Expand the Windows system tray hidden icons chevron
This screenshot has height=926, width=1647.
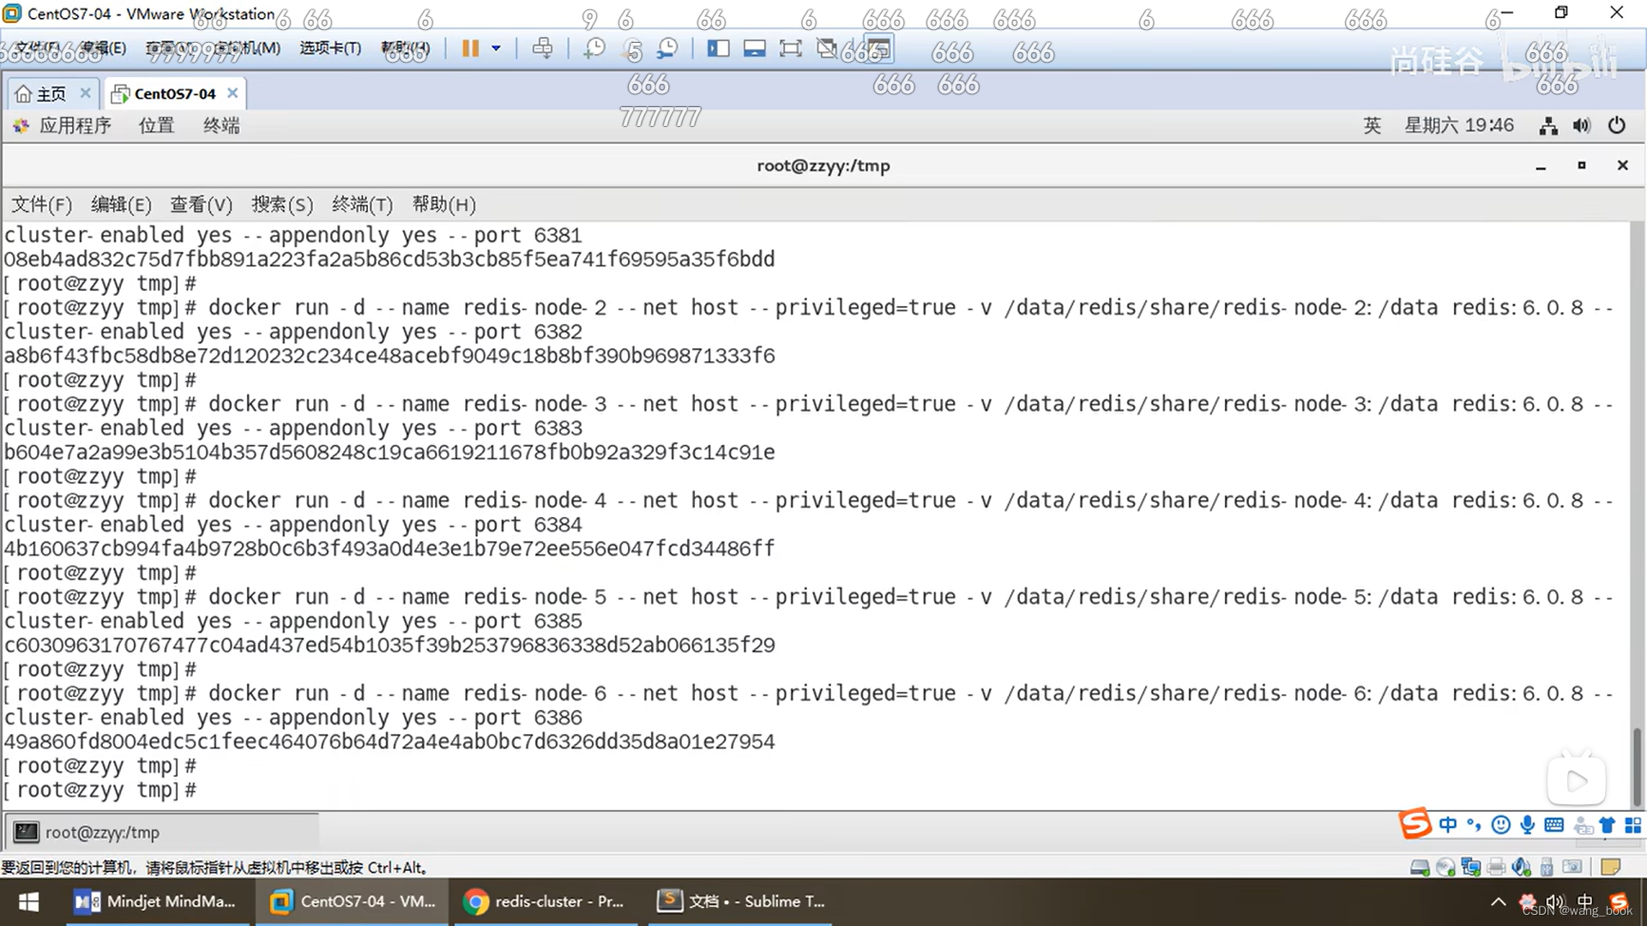1498,901
